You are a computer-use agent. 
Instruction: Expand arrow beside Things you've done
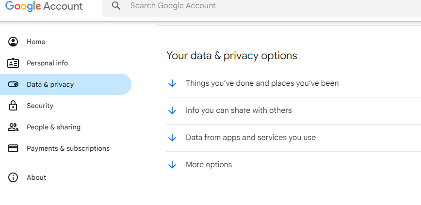(172, 83)
